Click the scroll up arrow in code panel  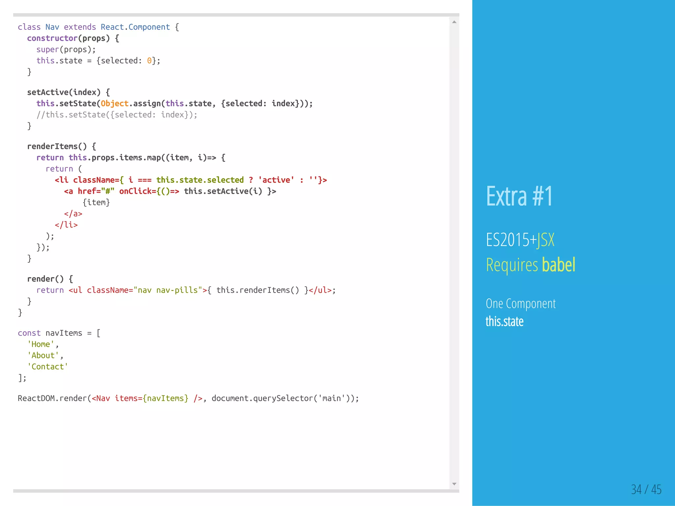(454, 22)
